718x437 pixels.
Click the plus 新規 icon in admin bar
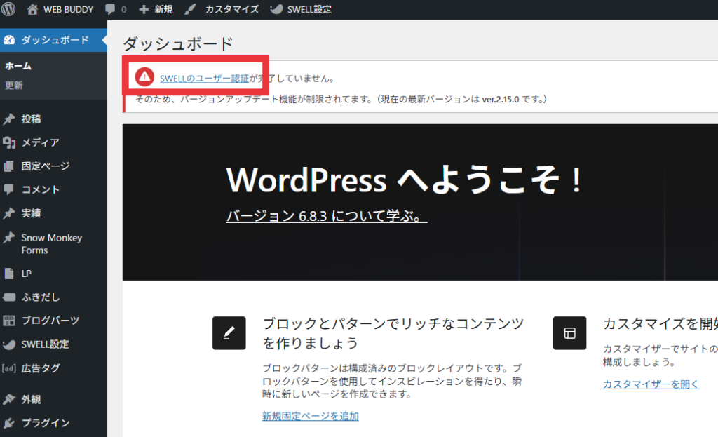coord(144,10)
